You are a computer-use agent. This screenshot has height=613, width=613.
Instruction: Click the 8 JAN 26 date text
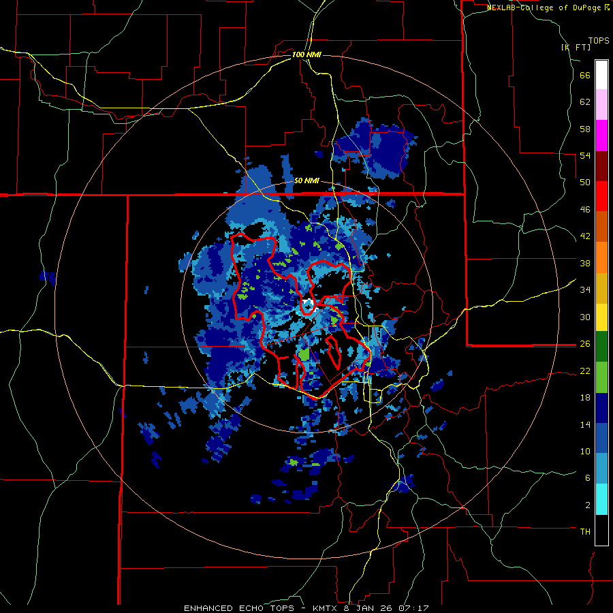click(368, 608)
